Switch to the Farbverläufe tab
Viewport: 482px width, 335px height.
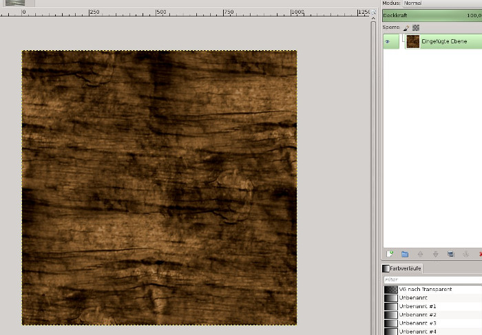[x=402, y=268]
